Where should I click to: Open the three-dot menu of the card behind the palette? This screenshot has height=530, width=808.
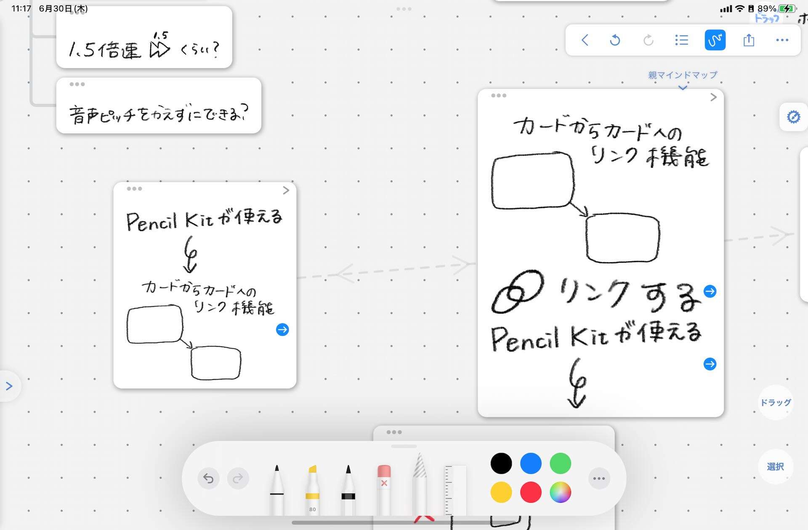394,432
